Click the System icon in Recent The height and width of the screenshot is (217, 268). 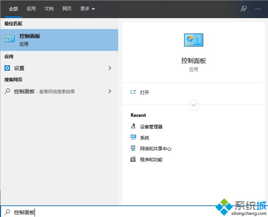click(133, 137)
